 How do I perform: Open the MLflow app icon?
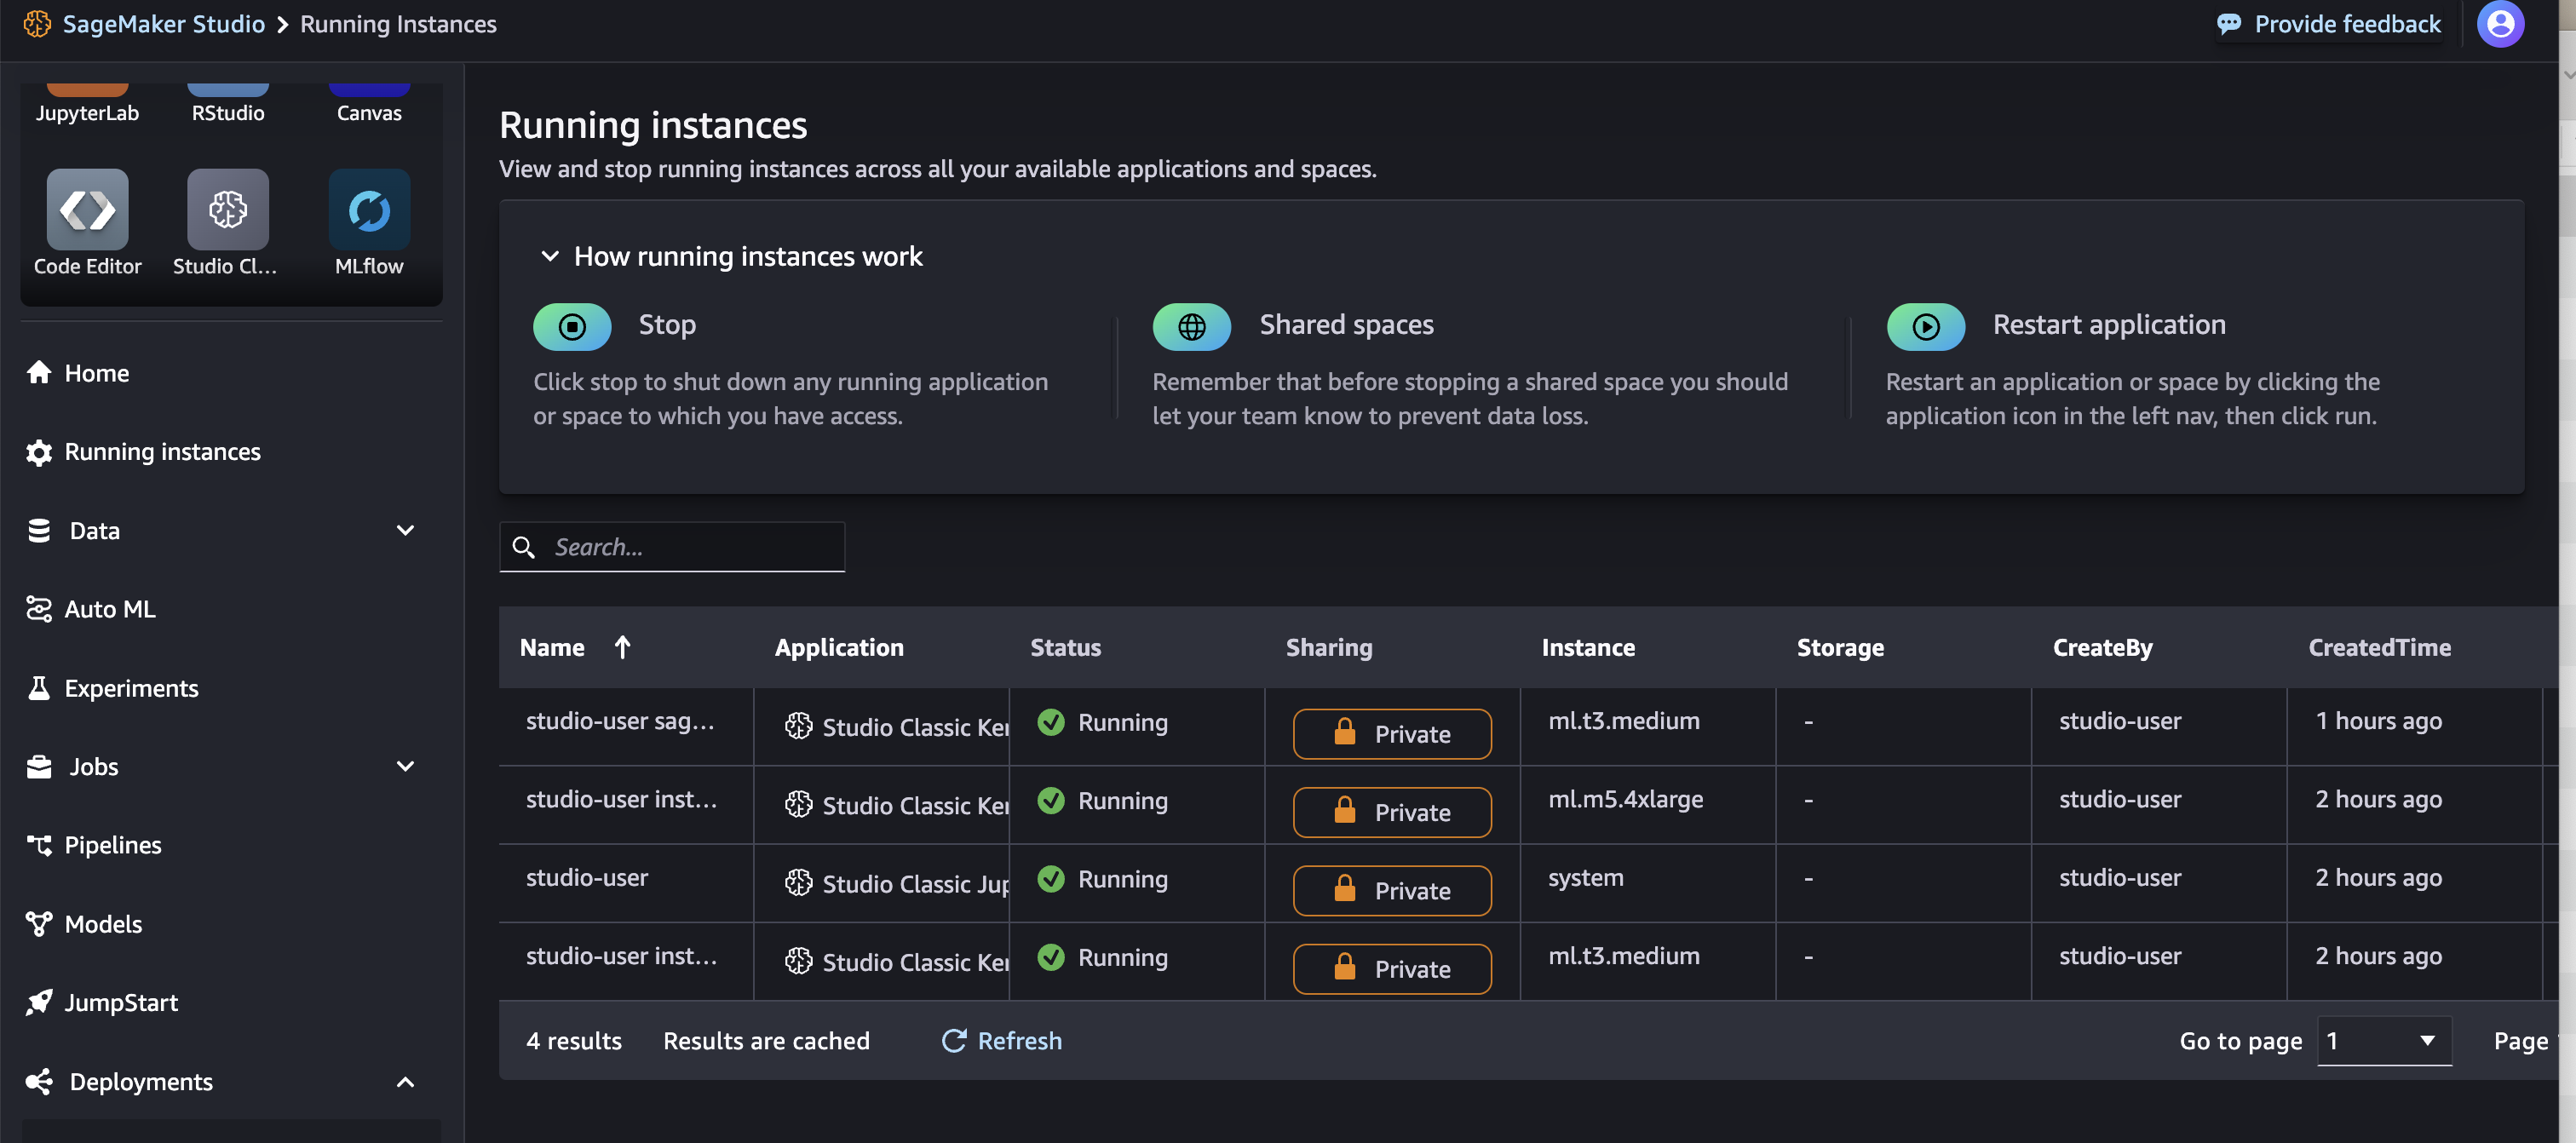pyautogui.click(x=369, y=209)
